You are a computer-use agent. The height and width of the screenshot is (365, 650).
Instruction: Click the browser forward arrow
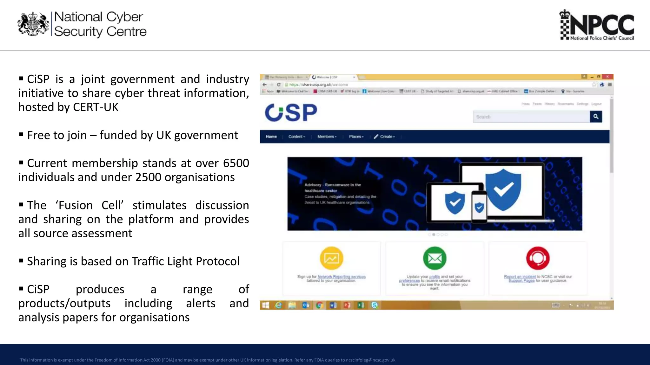[271, 85]
